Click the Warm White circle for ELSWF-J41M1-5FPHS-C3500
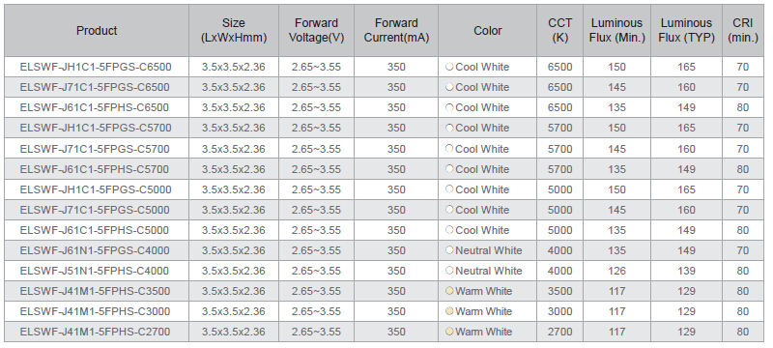 pyautogui.click(x=449, y=291)
